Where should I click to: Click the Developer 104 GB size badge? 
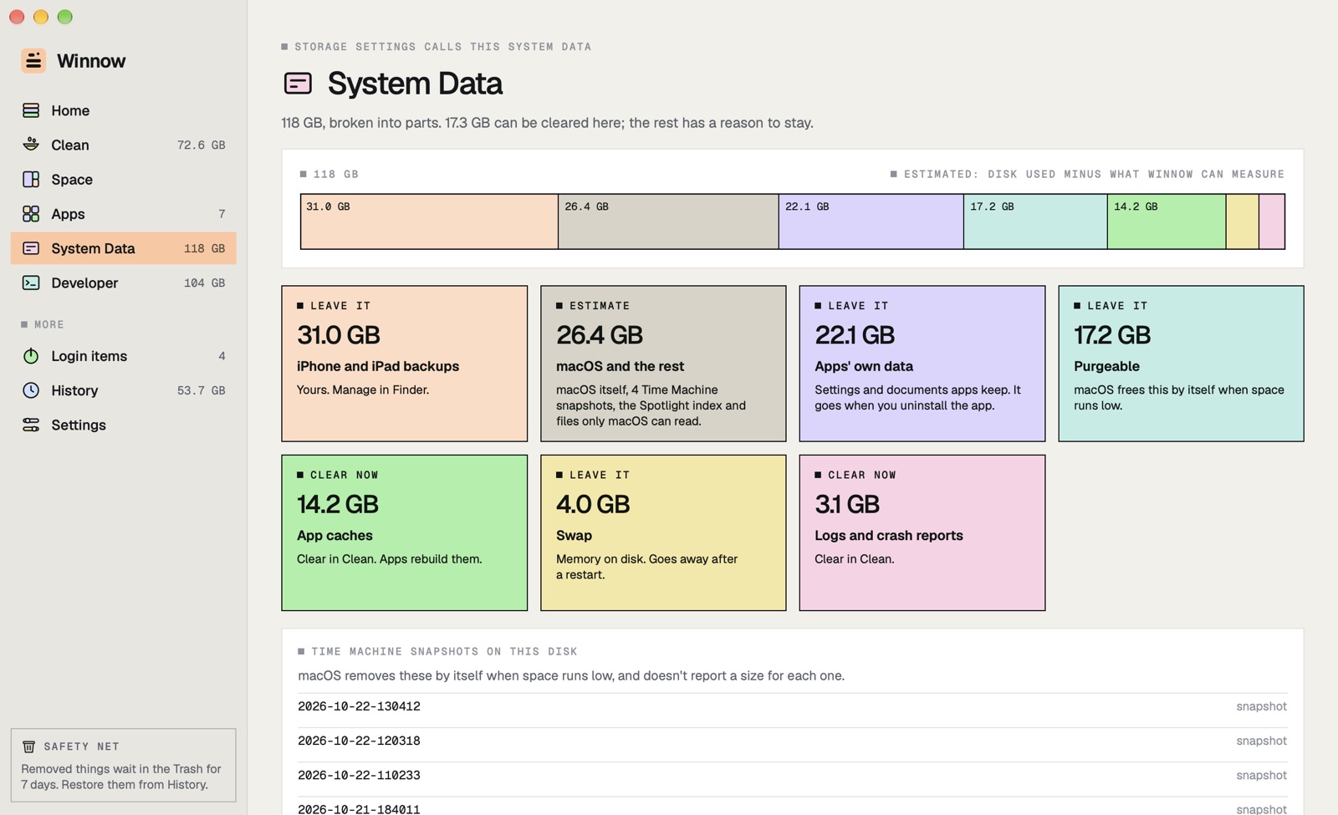click(x=205, y=283)
